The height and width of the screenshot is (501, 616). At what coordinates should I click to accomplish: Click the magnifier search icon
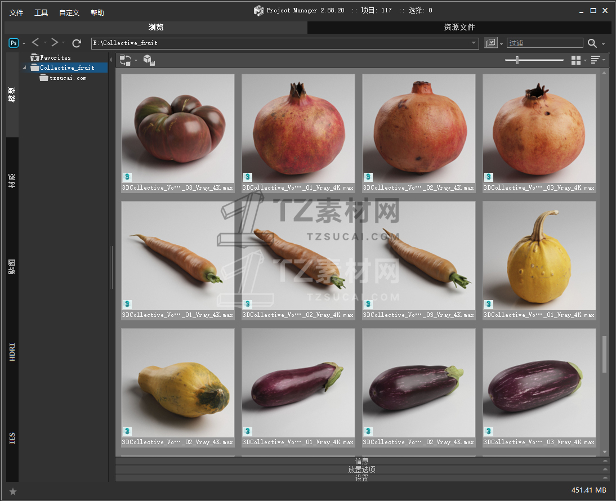pyautogui.click(x=592, y=43)
